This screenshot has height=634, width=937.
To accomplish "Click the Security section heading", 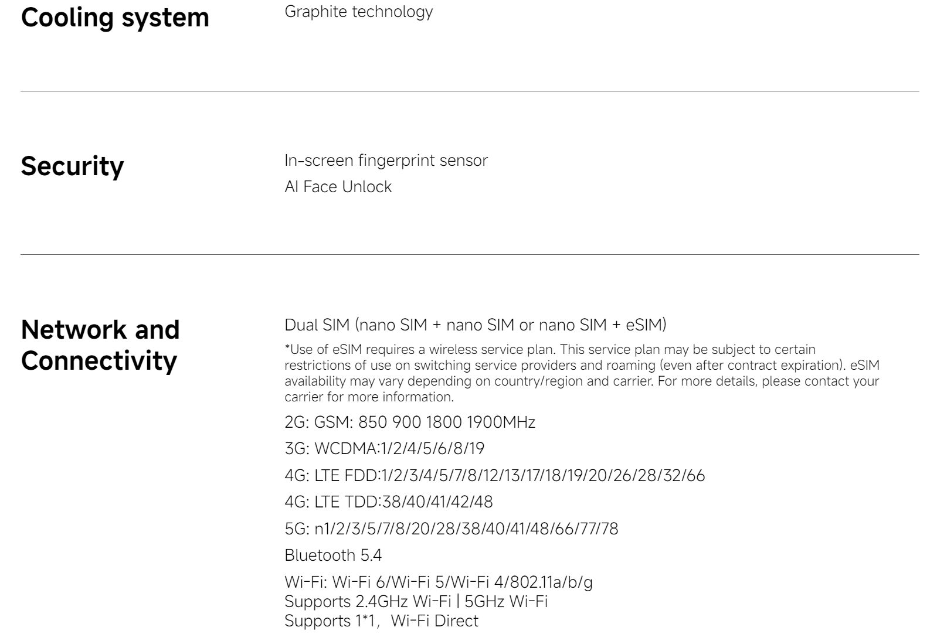I will (x=73, y=166).
